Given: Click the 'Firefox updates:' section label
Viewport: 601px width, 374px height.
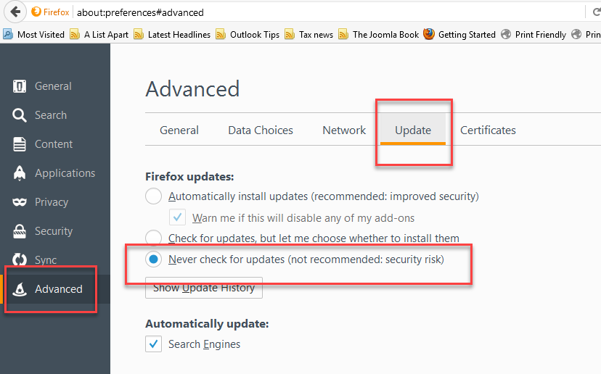Looking at the screenshot, I should (189, 177).
